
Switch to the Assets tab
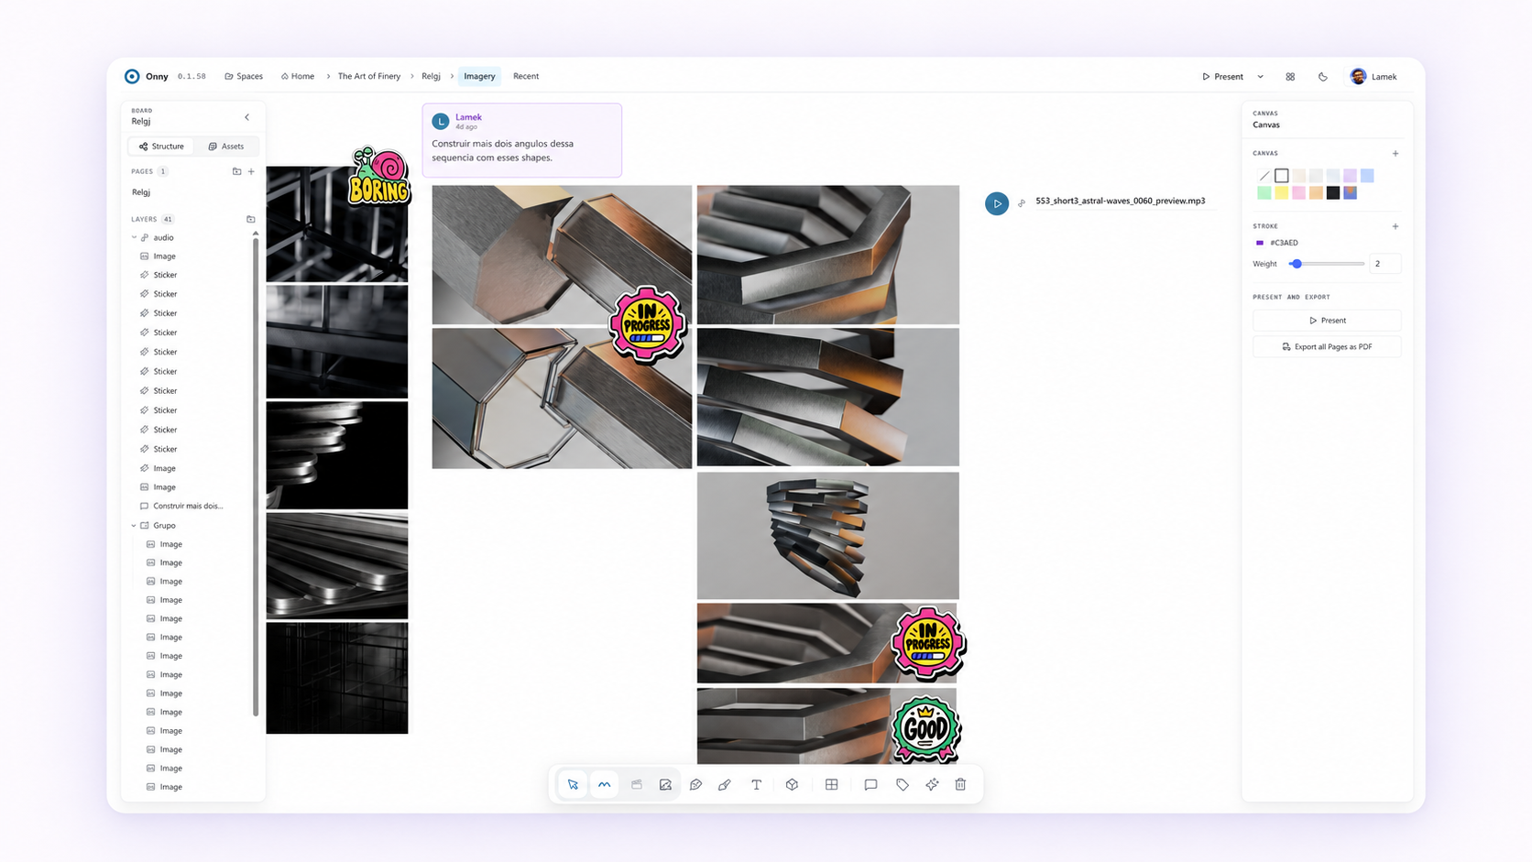click(226, 147)
